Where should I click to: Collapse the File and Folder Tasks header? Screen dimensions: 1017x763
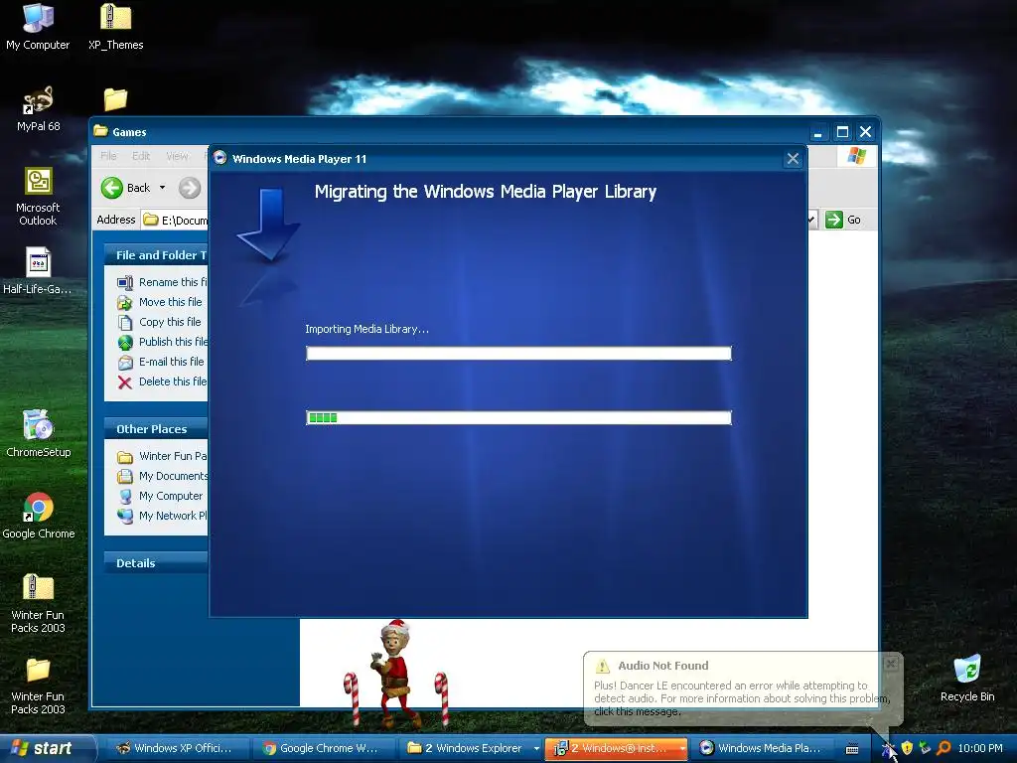pos(156,255)
